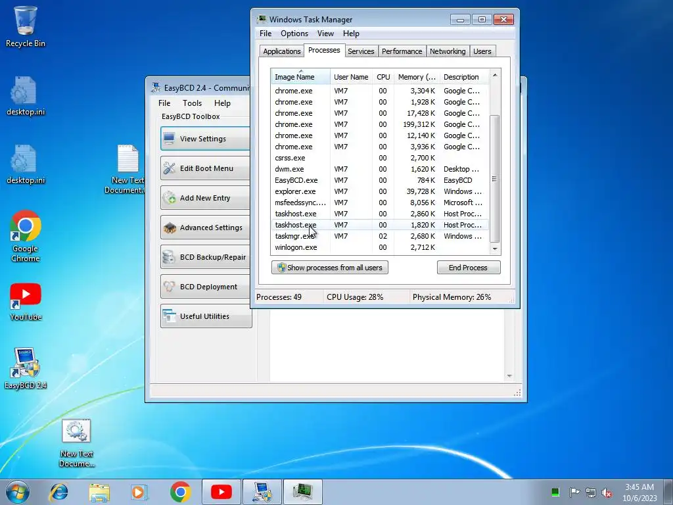This screenshot has width=673, height=505.
Task: Open EasyBCD Help menu
Action: (x=222, y=103)
